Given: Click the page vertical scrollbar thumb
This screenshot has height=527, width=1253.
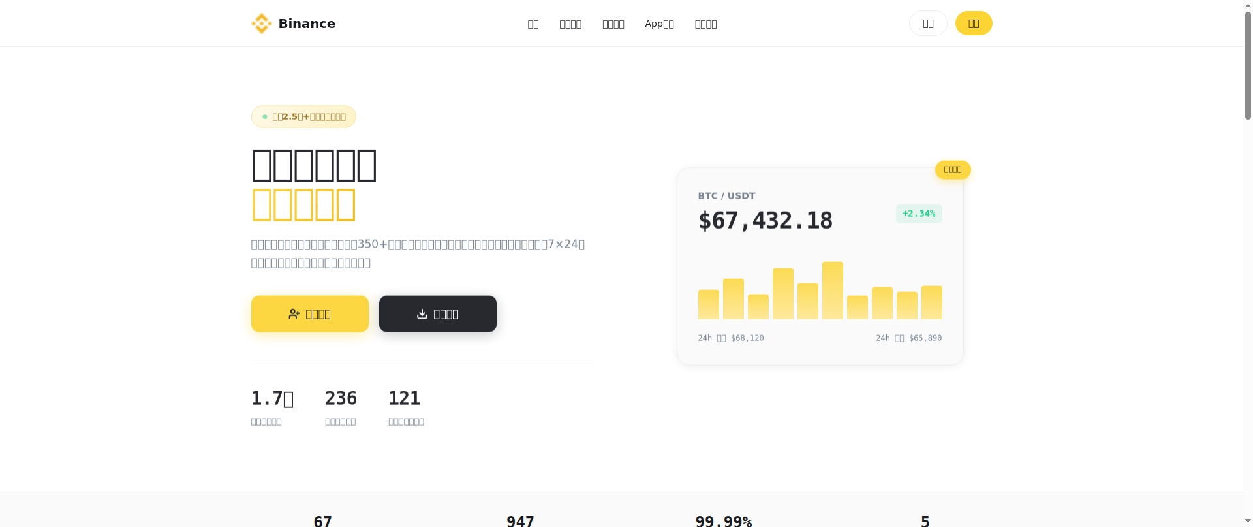Looking at the screenshot, I should (x=1248, y=65).
